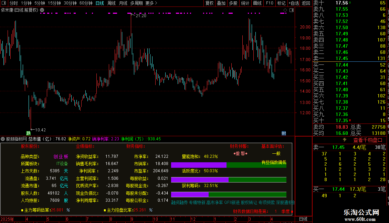
Task: Click the panel layout icon at top-left
Action: [4, 3]
